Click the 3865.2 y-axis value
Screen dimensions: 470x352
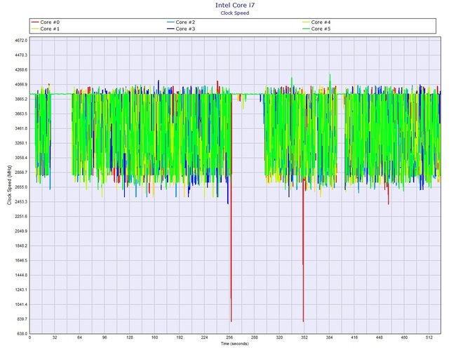point(21,99)
